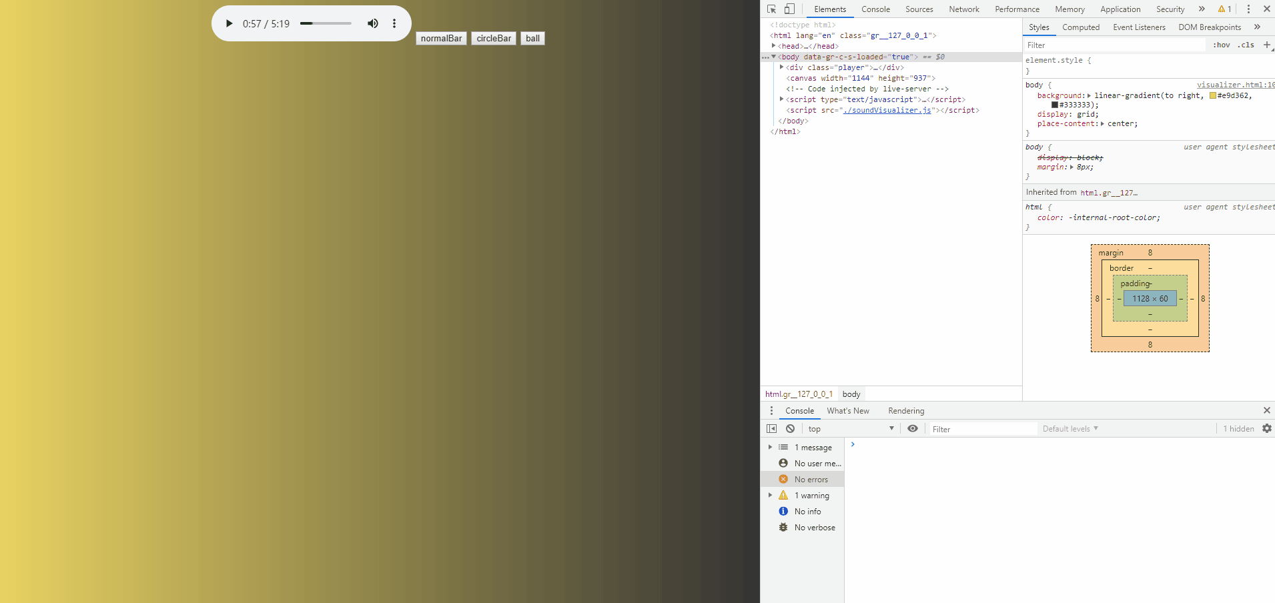Open the DOM Breakpoints pane tab
Image resolution: width=1275 pixels, height=603 pixels.
(x=1210, y=27)
